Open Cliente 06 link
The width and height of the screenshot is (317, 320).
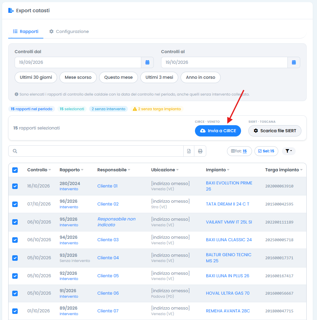pos(108,293)
